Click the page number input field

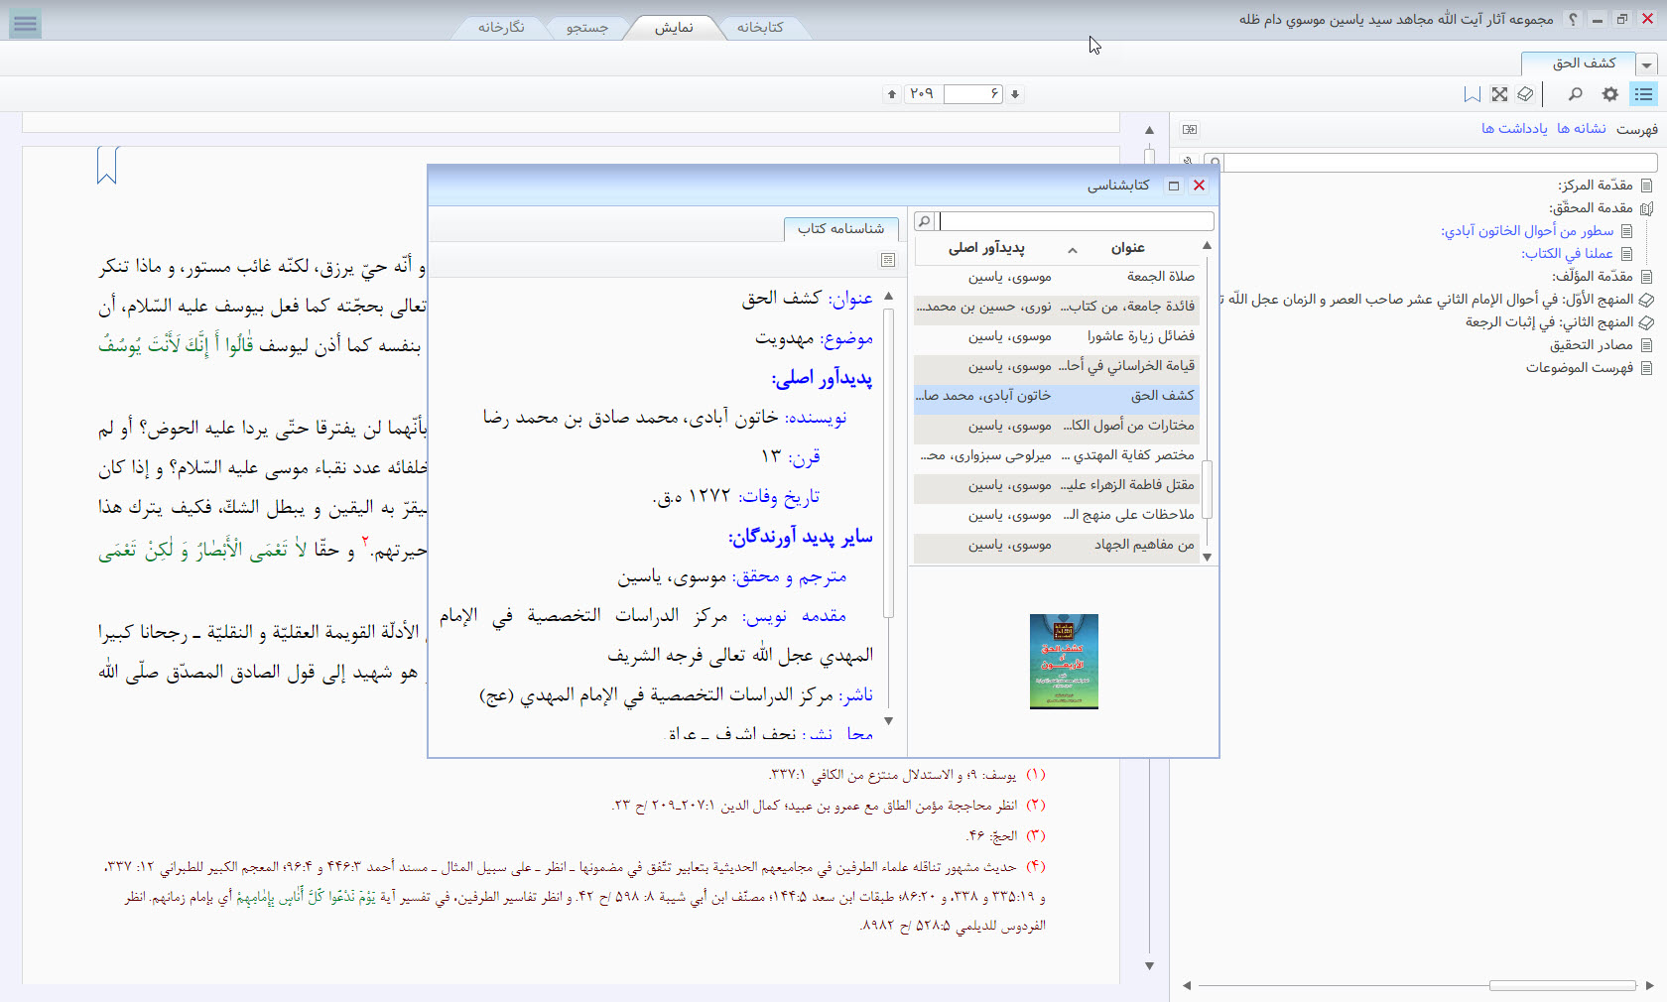[973, 94]
